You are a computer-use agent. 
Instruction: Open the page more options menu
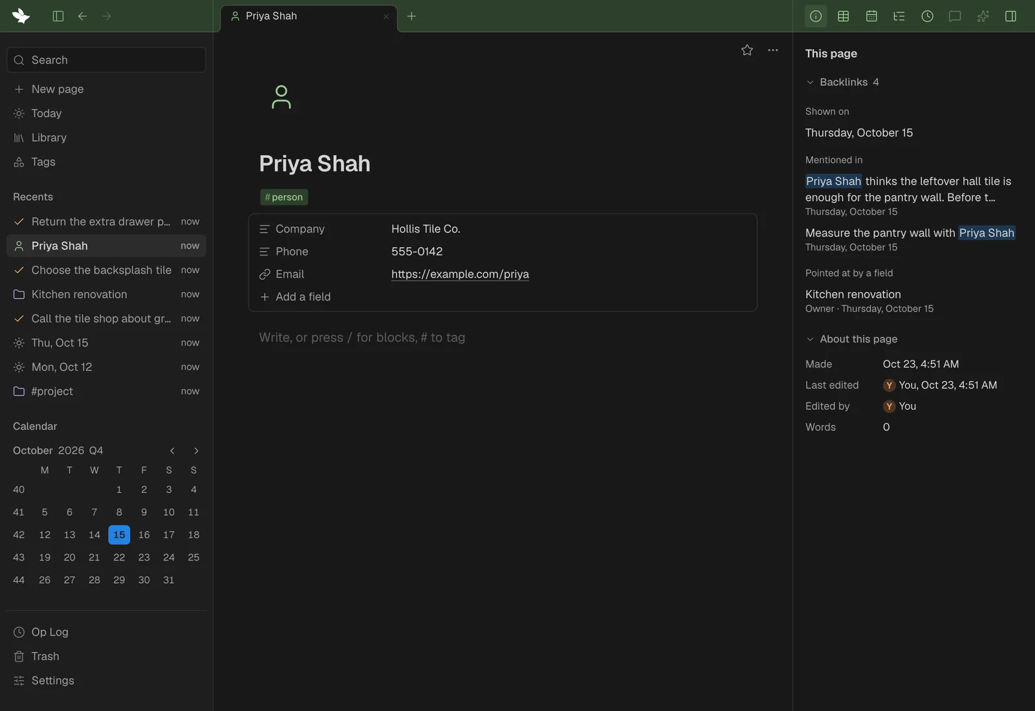773,50
